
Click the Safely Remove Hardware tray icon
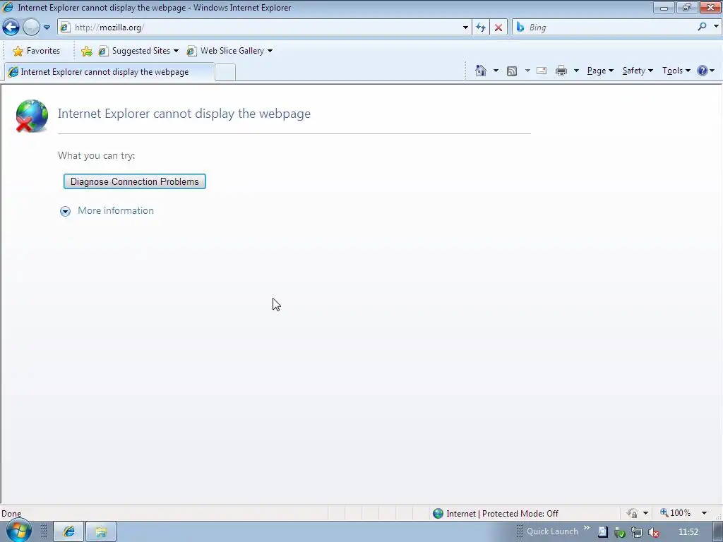(620, 532)
